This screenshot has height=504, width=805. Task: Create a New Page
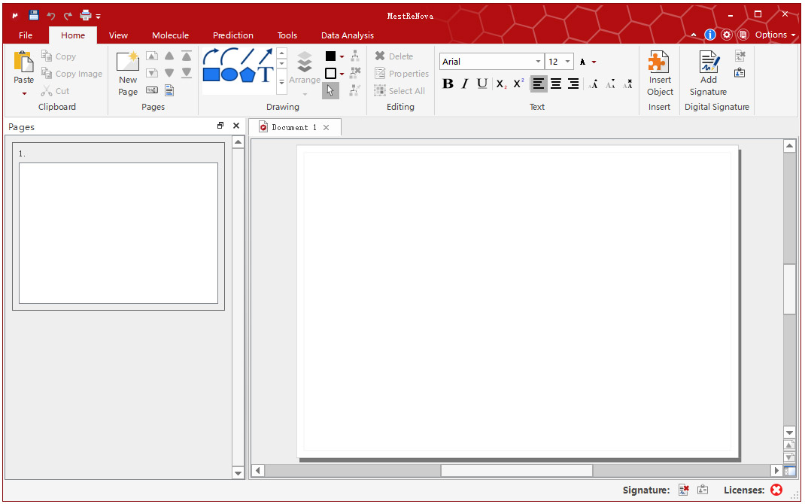point(128,73)
